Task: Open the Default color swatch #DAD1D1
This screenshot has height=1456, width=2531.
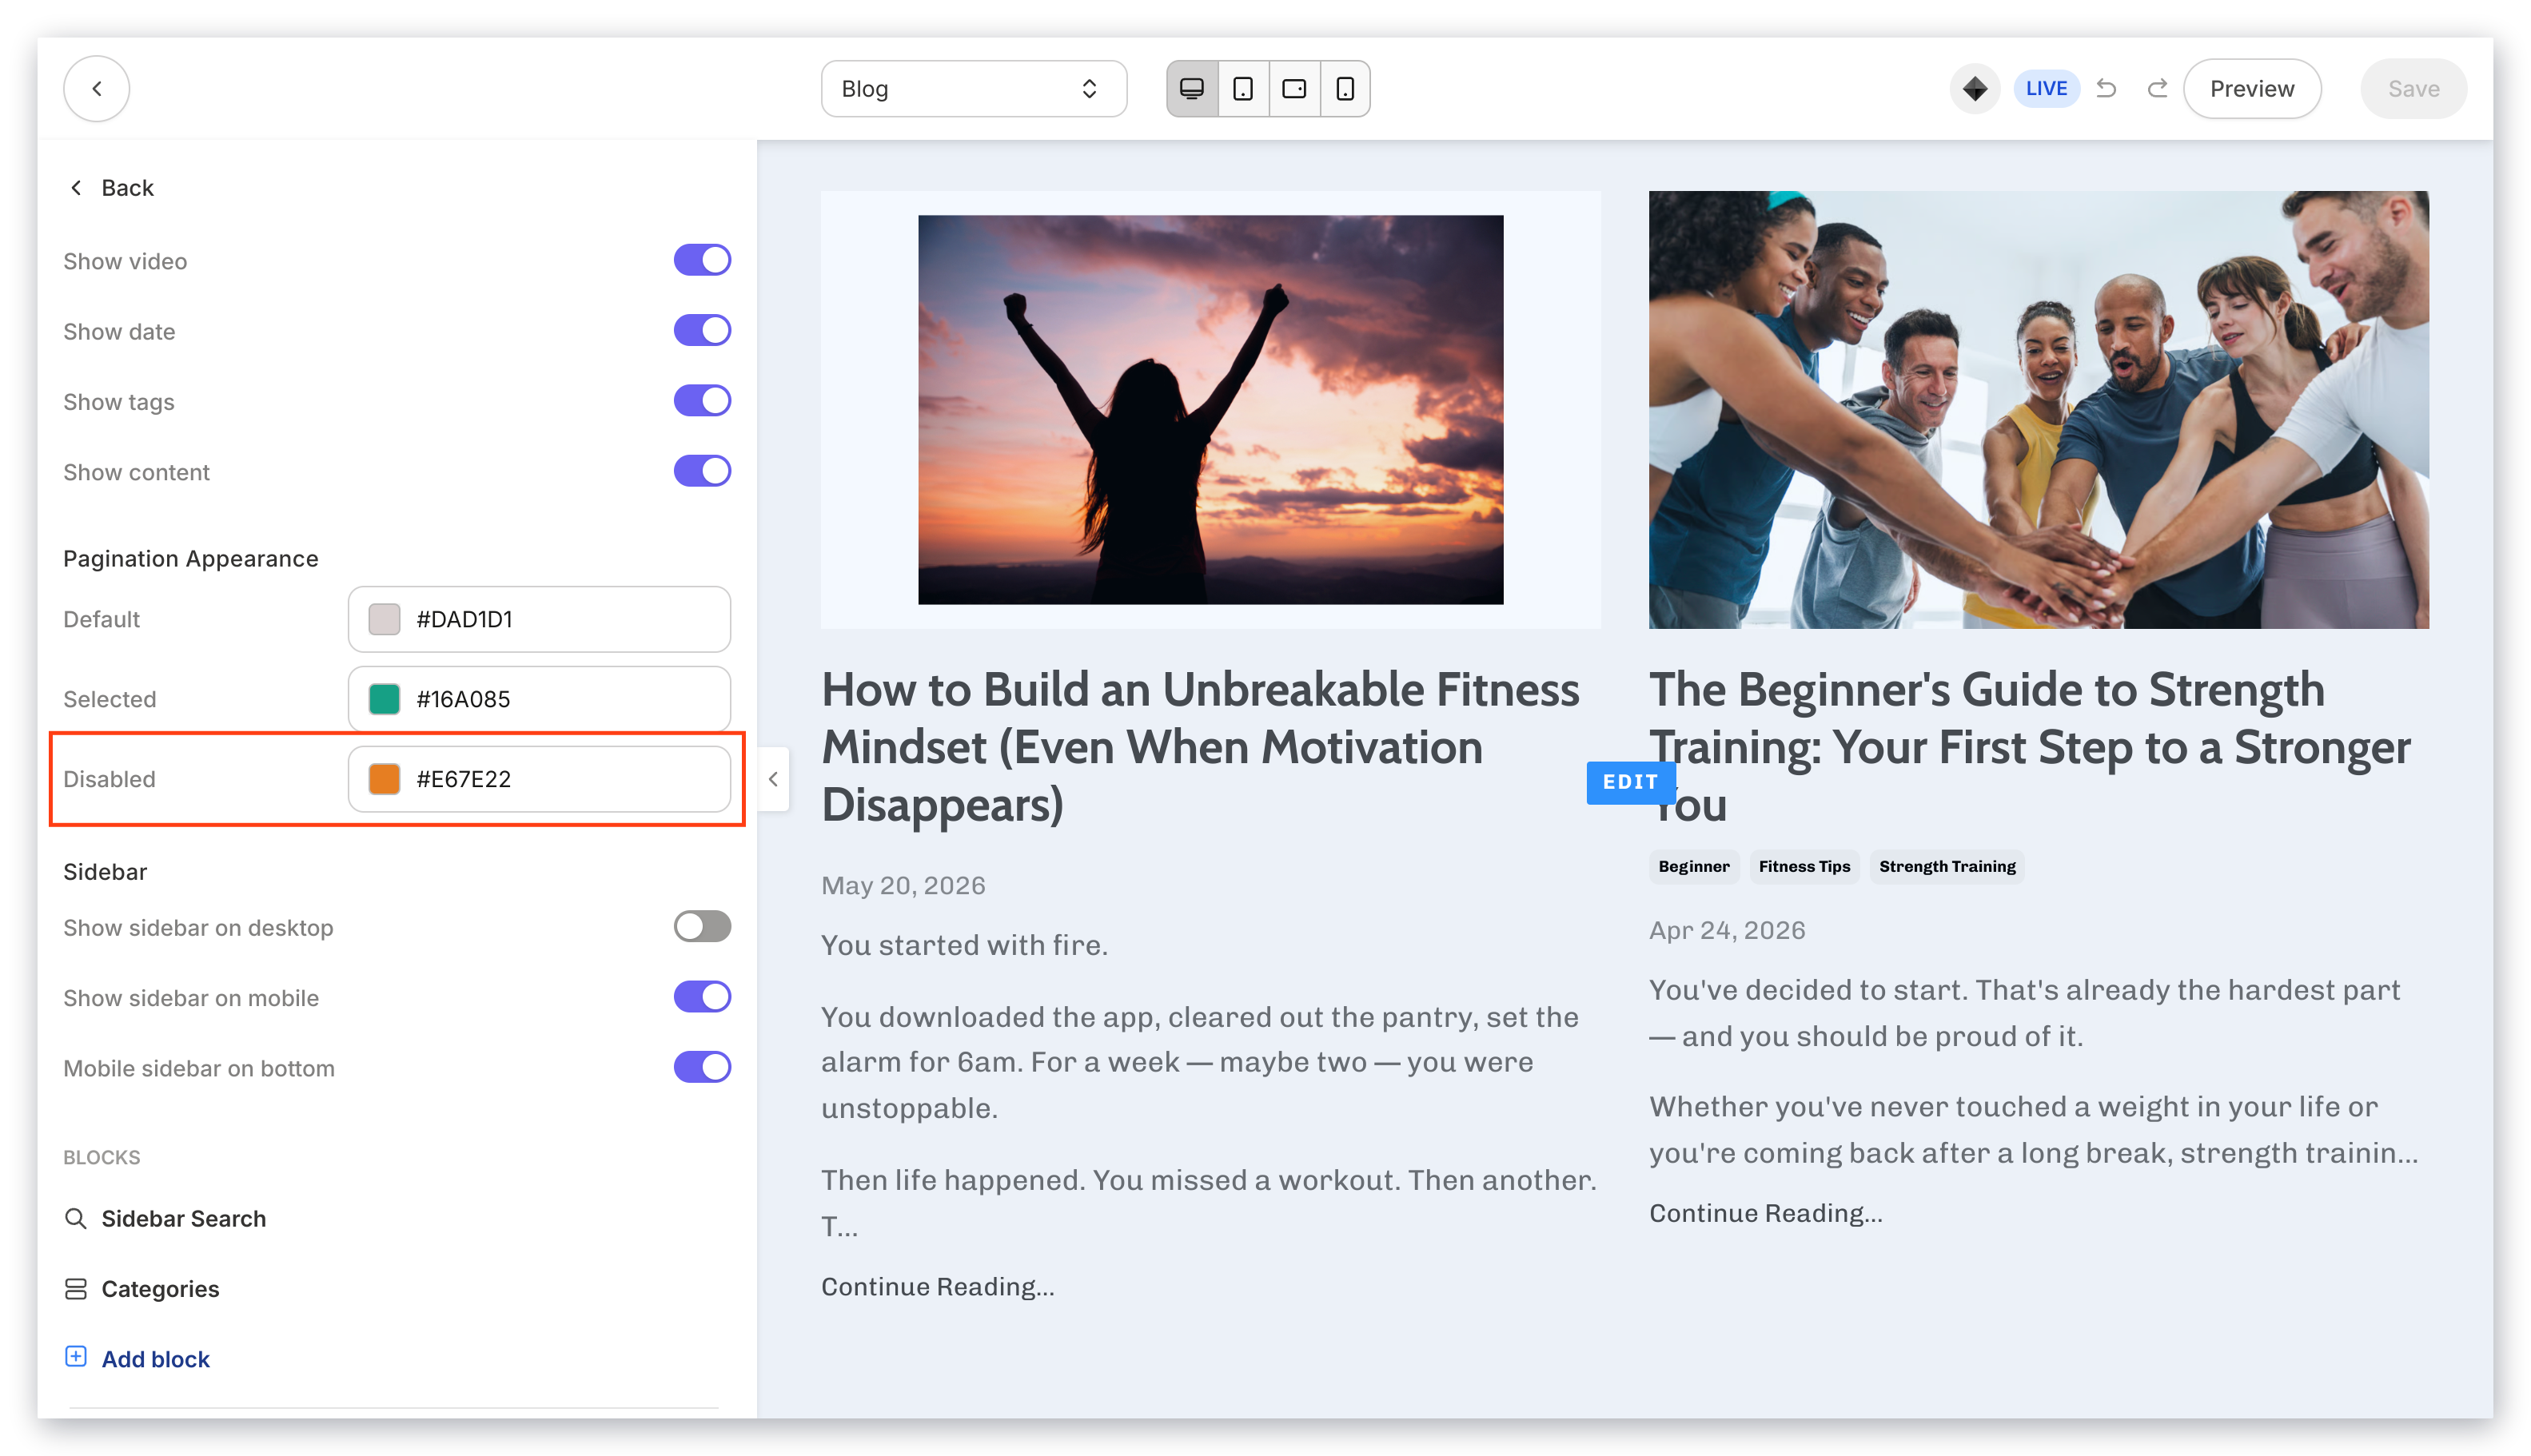Action: (385, 619)
